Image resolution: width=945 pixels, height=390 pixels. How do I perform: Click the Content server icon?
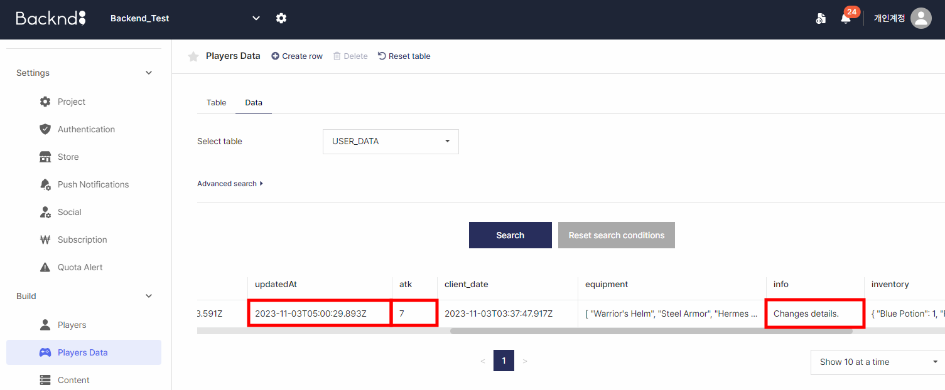45,380
